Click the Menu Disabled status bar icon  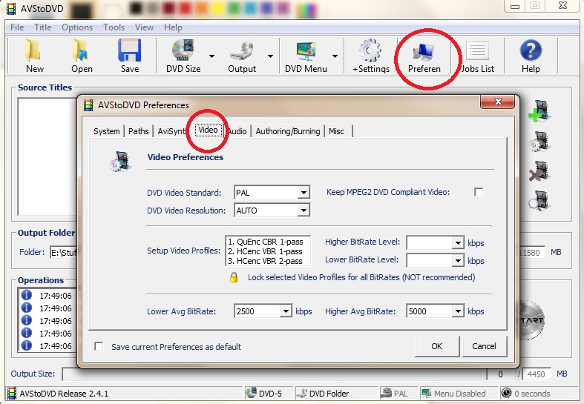pos(427,393)
